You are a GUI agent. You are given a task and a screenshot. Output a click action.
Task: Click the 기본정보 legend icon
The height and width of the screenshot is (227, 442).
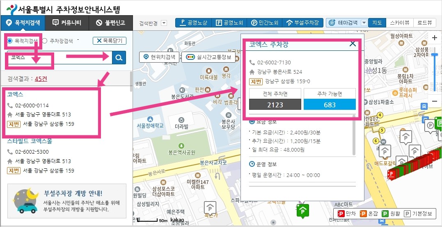click(x=408, y=213)
